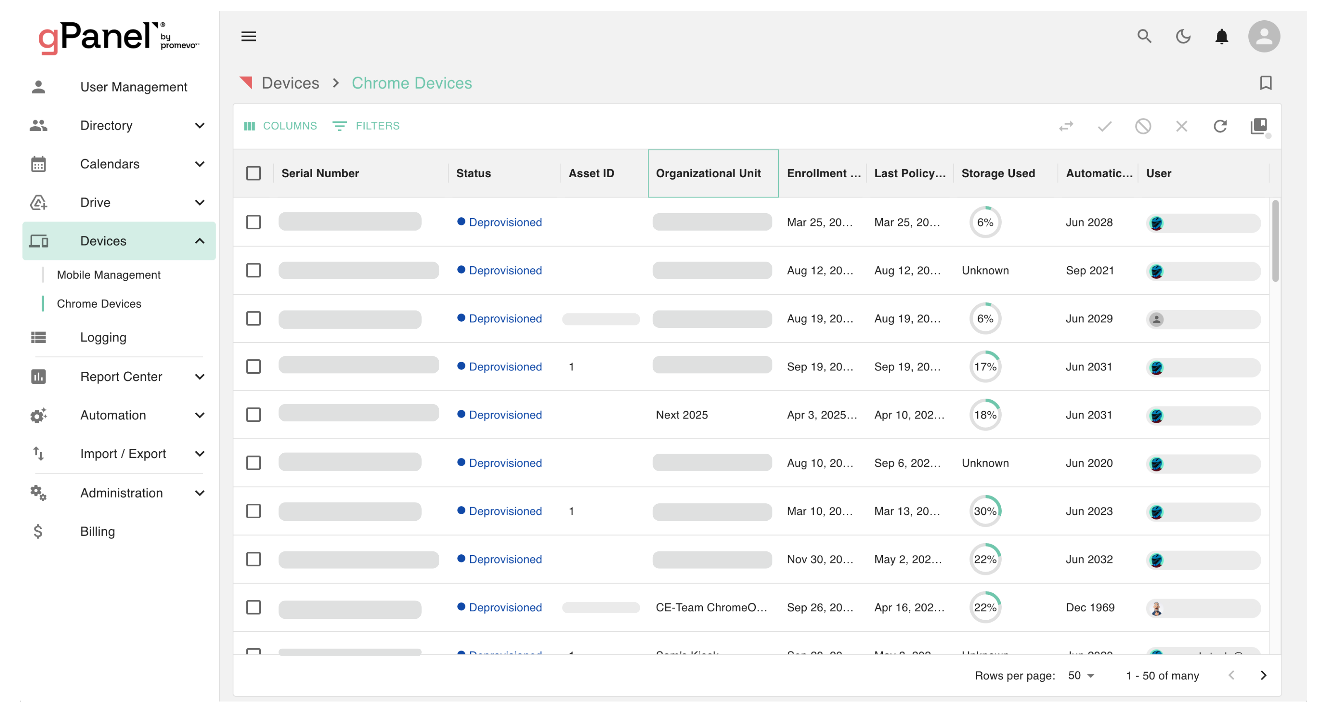This screenshot has width=1327, height=712.
Task: Click the Automation gear icon
Action: (x=38, y=415)
